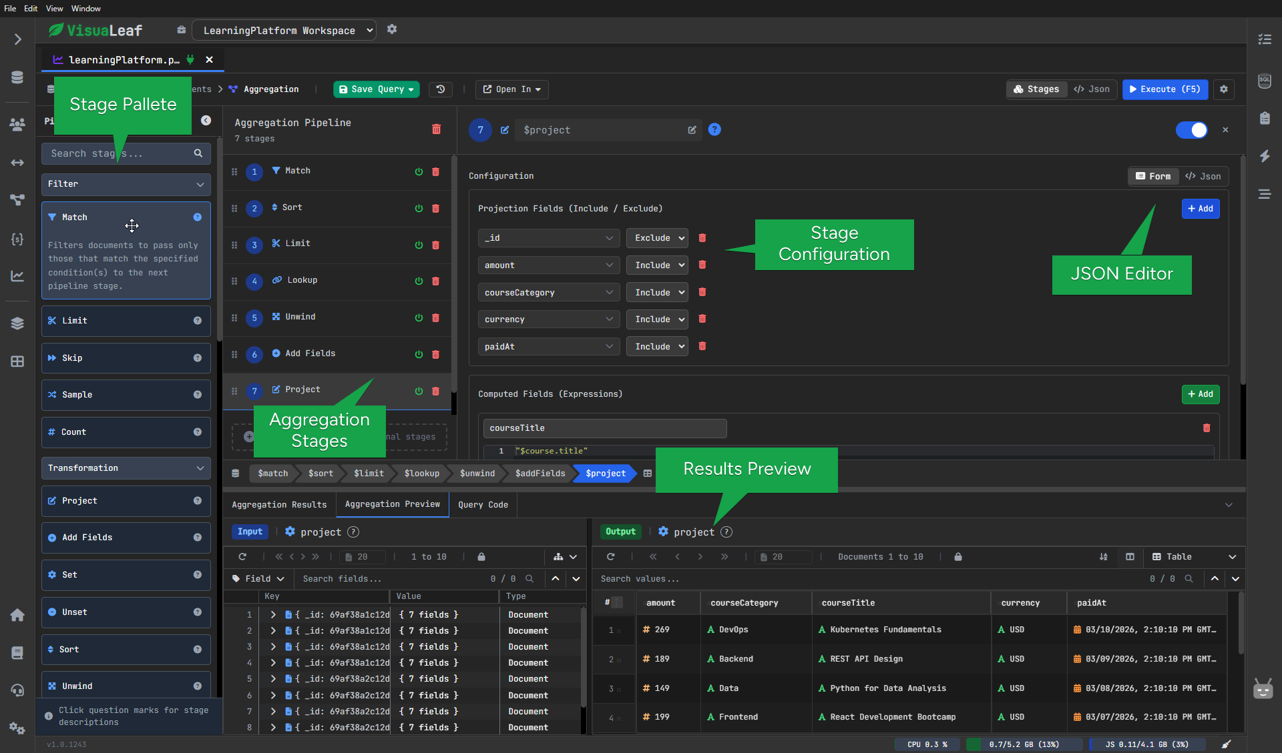The height and width of the screenshot is (753, 1282).
Task: Delete the Lookup stage from pipeline
Action: 435,281
